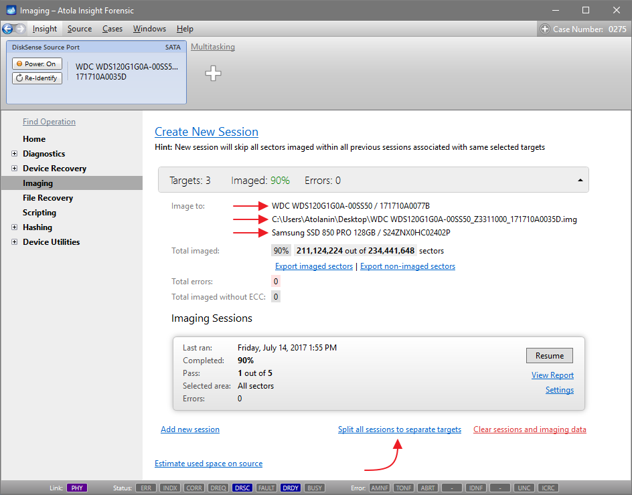Screen dimensions: 632x495
Task: Expand the Hashing tree node
Action: coord(15,227)
